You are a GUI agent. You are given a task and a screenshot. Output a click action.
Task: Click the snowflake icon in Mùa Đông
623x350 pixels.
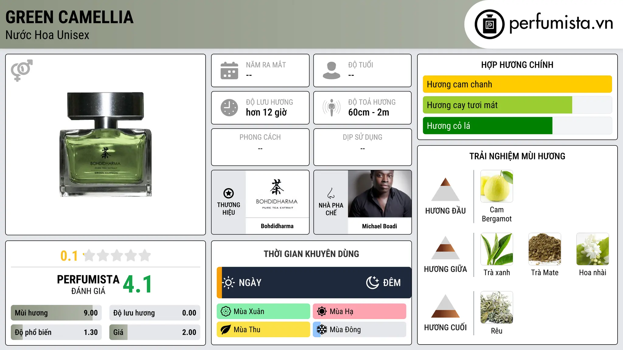[x=322, y=330]
